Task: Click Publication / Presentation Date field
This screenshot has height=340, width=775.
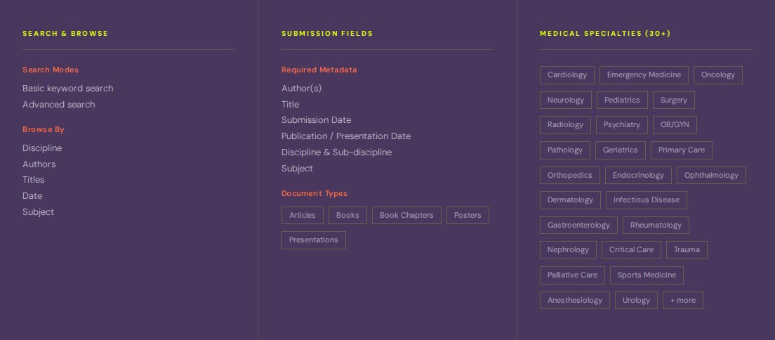Action: pyautogui.click(x=346, y=136)
